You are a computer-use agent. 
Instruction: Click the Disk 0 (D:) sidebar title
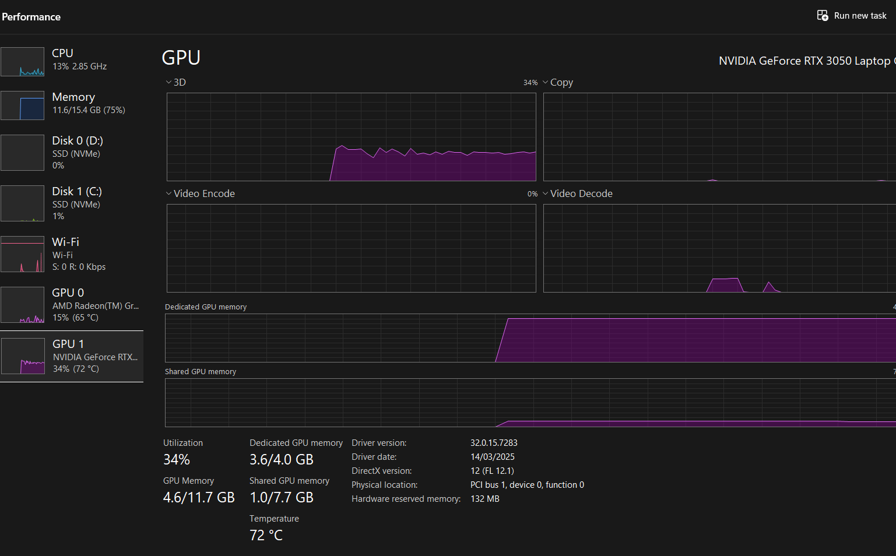[78, 140]
